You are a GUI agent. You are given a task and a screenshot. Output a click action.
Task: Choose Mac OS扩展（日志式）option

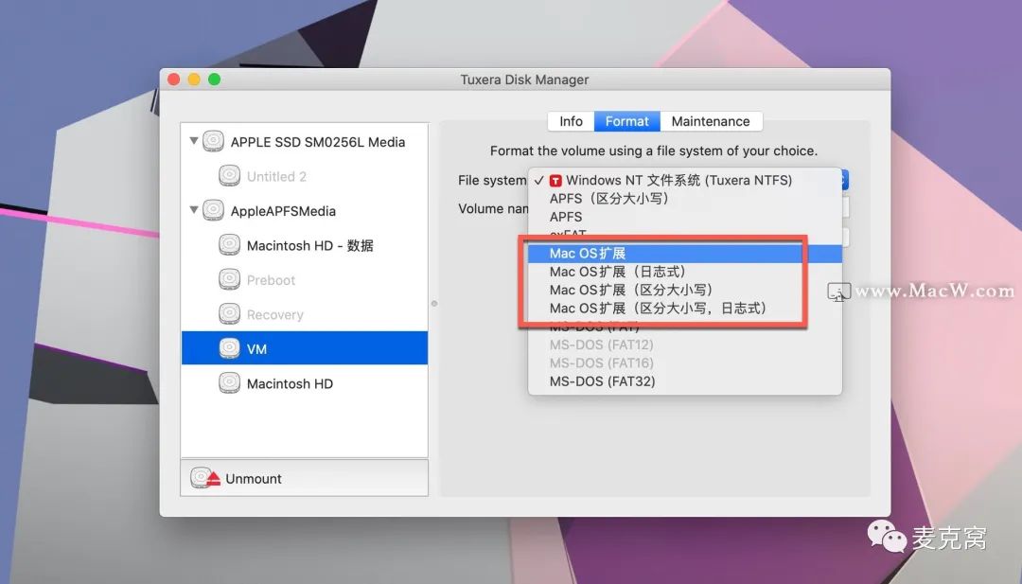(685, 272)
